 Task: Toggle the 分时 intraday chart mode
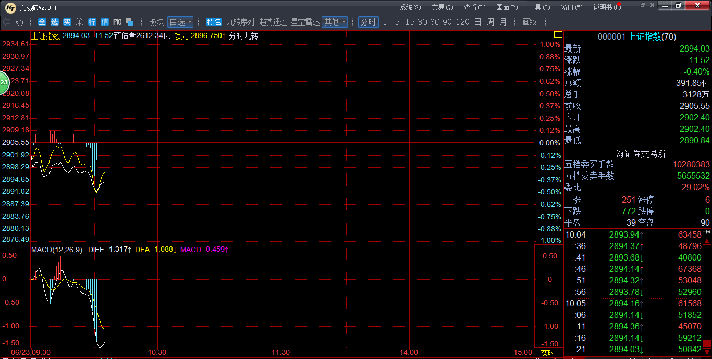tap(368, 22)
